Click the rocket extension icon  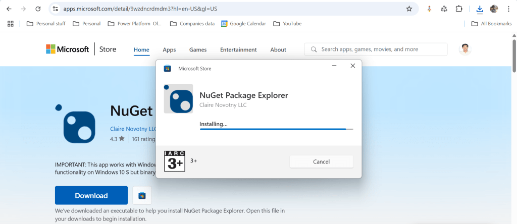tap(430, 9)
